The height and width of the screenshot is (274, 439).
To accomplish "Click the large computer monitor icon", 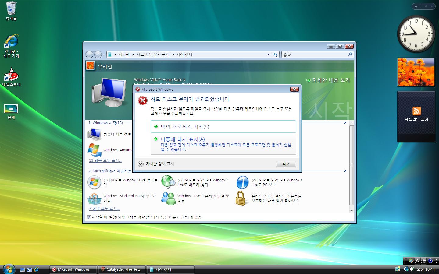I will click(x=109, y=92).
